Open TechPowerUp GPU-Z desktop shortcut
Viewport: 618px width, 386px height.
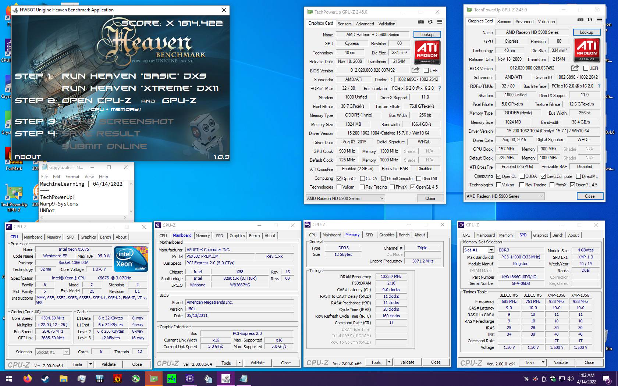click(x=14, y=199)
